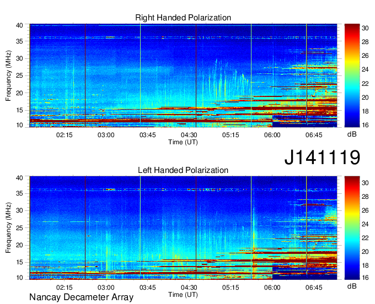The width and height of the screenshot is (375, 304).
Task: Click 02:15 time tick under Left Handed plot
Action: (65, 287)
